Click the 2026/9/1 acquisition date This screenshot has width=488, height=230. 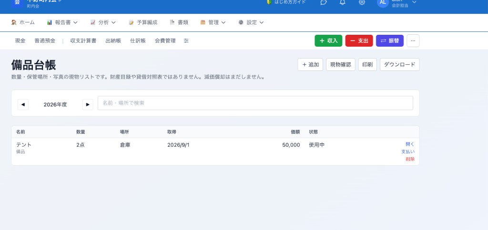tap(178, 145)
